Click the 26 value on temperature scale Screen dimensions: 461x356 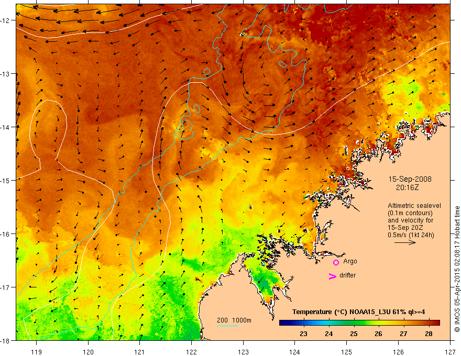[x=378, y=333]
